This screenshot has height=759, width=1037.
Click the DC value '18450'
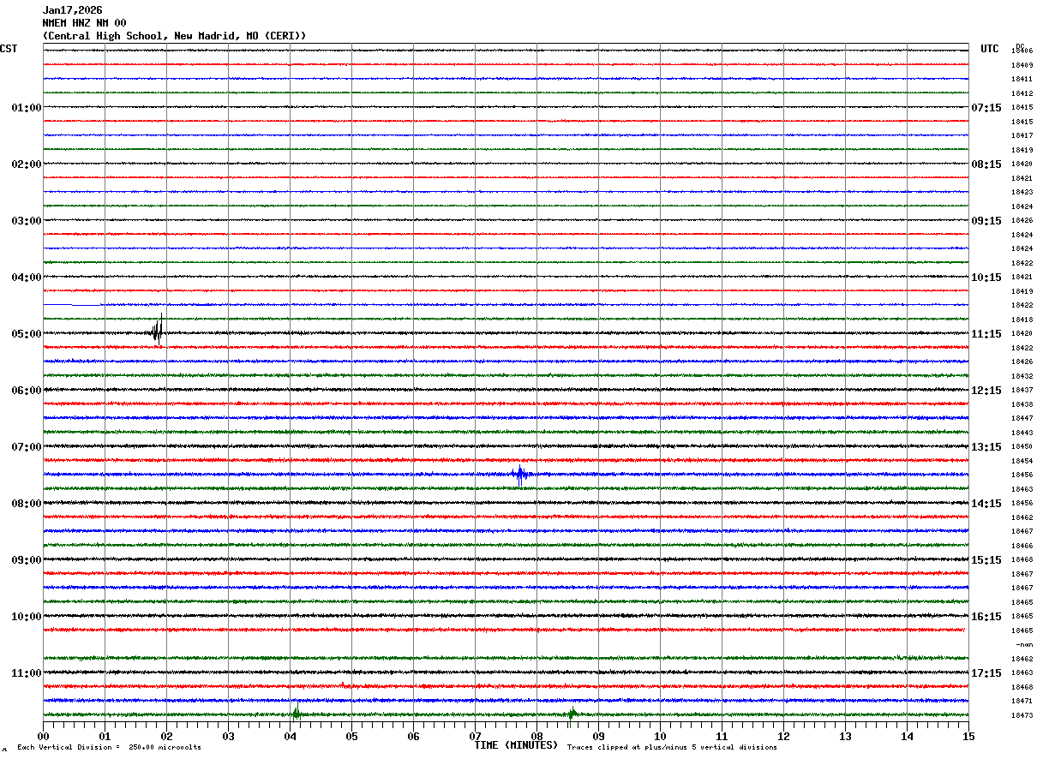coord(1022,447)
